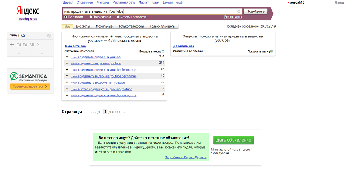Open the Справочник top link
Screen dimensions: 351x171
[x=85, y=3]
